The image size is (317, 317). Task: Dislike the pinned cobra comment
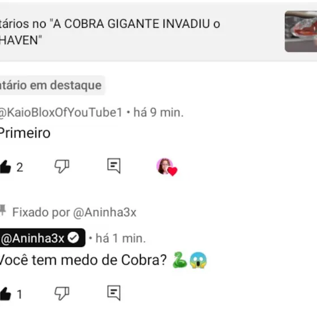(x=62, y=293)
